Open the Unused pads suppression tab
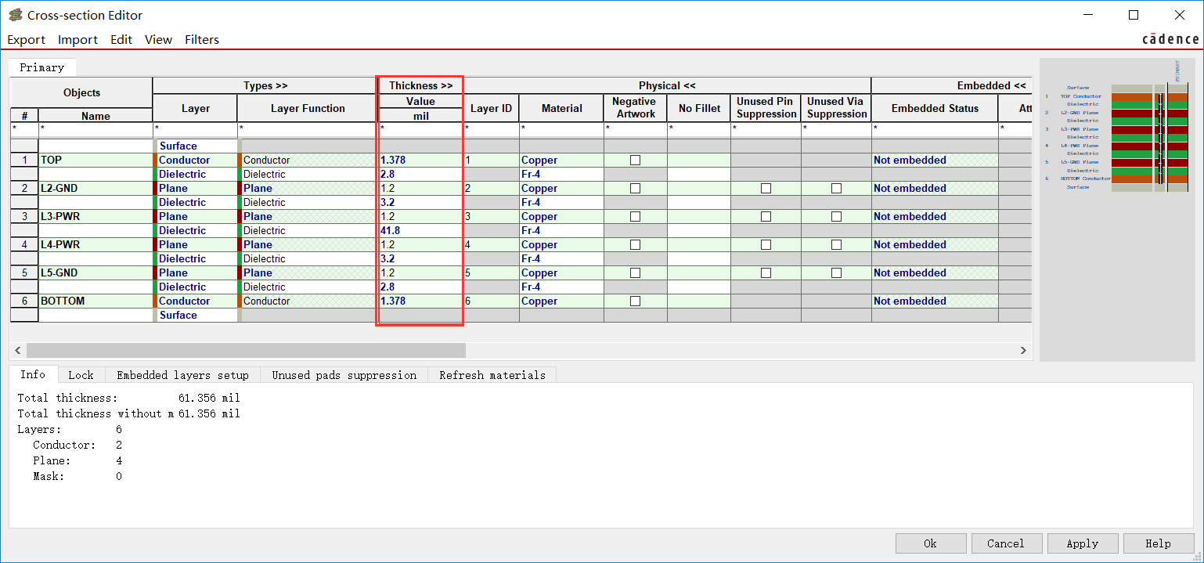 344,375
